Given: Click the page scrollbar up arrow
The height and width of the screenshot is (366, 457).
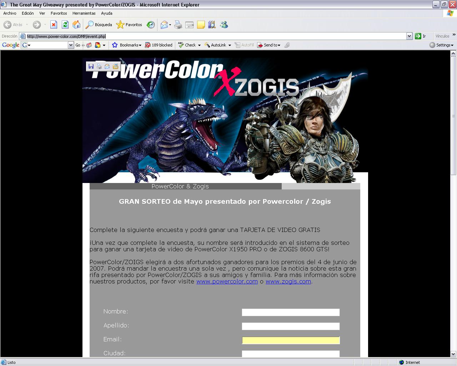Looking at the screenshot, I should 453,54.
